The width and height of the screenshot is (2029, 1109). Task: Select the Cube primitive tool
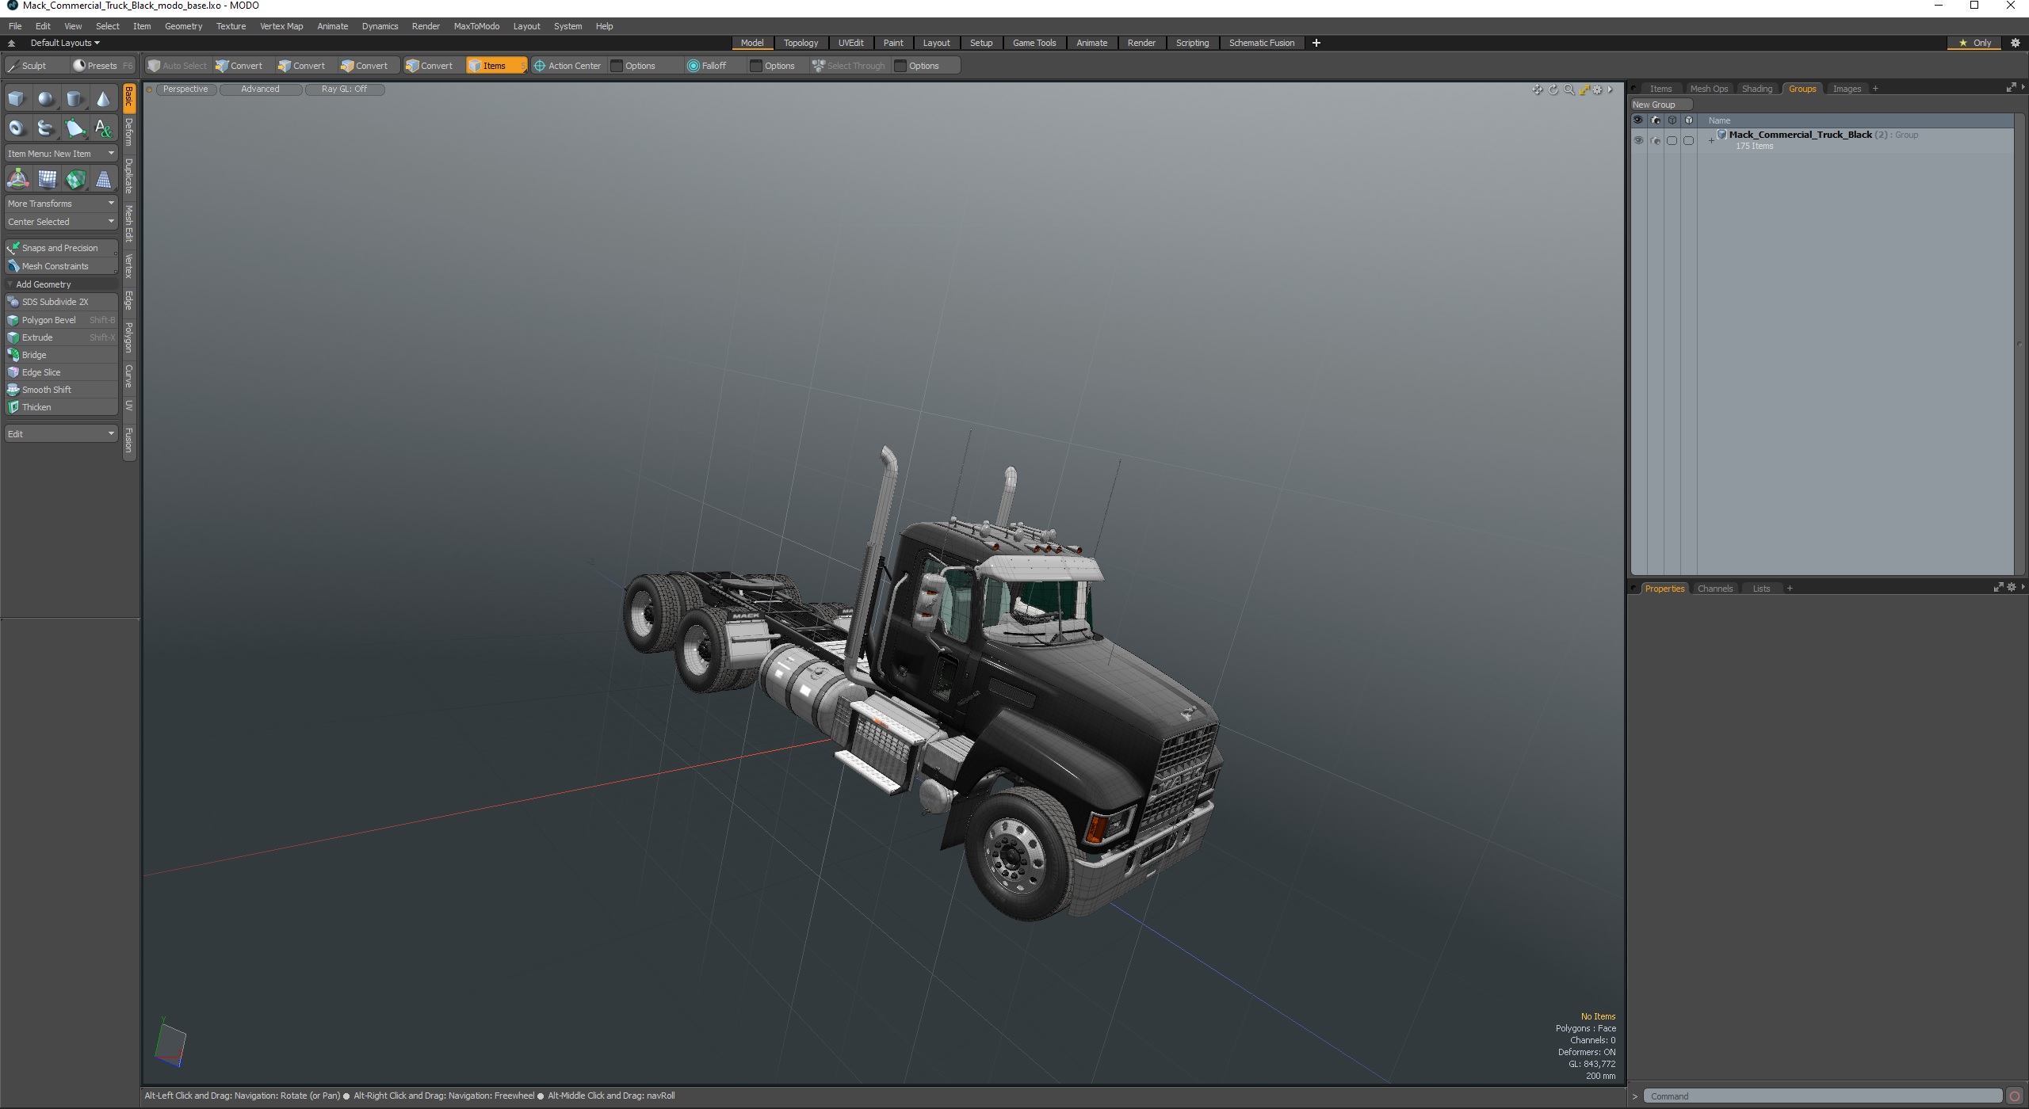coord(17,99)
